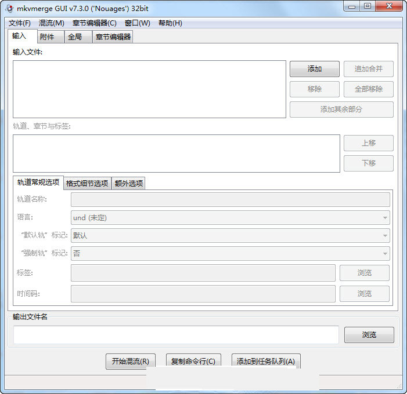Click the 开始混流(R) button

131,361
